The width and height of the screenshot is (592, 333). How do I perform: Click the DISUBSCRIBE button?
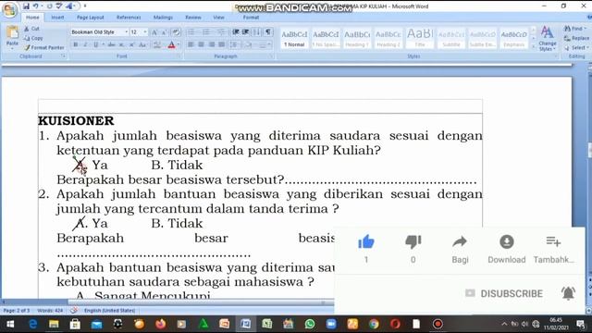tap(512, 293)
